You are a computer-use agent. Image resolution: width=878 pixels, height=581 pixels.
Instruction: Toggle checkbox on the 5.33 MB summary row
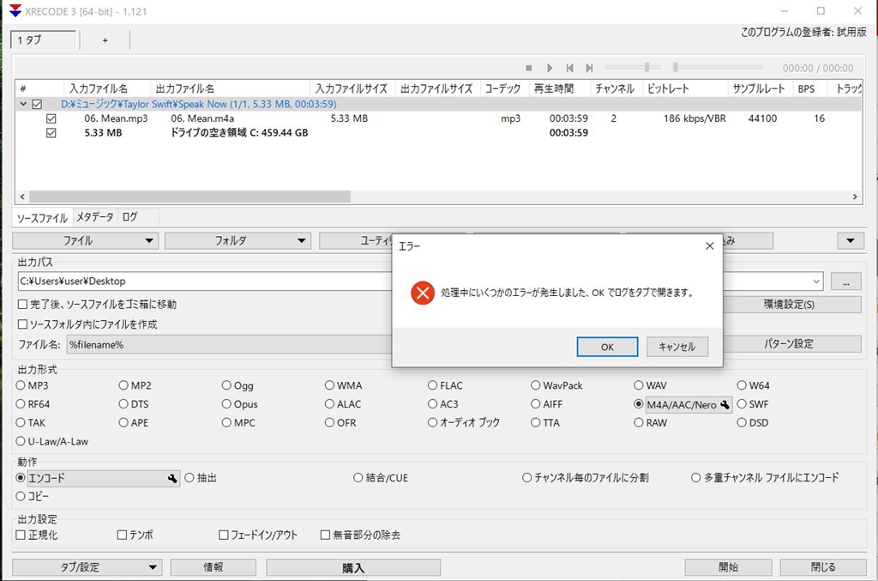pyautogui.click(x=51, y=133)
